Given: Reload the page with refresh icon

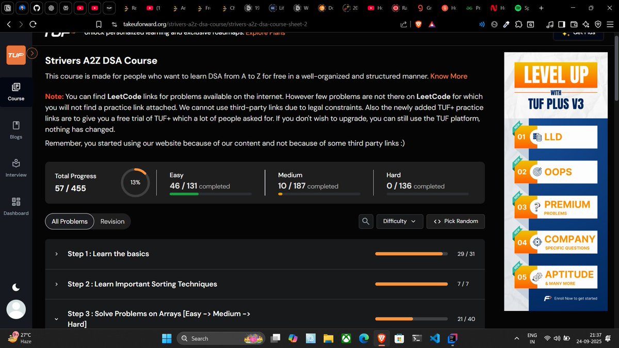Looking at the screenshot, I should [33, 24].
